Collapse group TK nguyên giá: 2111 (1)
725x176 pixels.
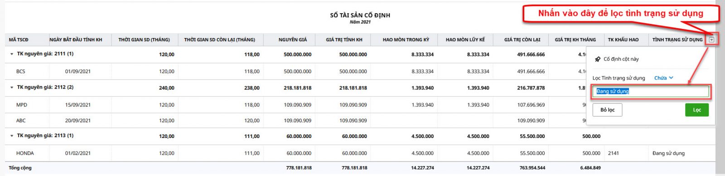tap(12, 54)
